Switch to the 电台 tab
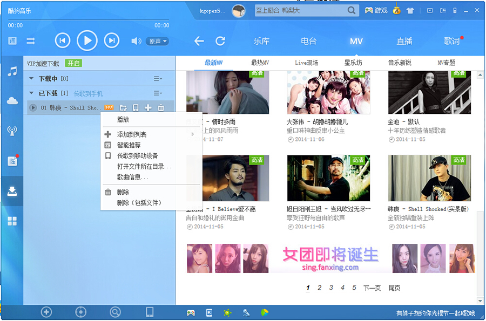 click(x=308, y=41)
